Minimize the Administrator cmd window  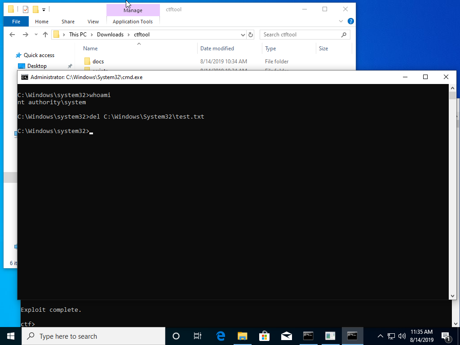(x=405, y=77)
